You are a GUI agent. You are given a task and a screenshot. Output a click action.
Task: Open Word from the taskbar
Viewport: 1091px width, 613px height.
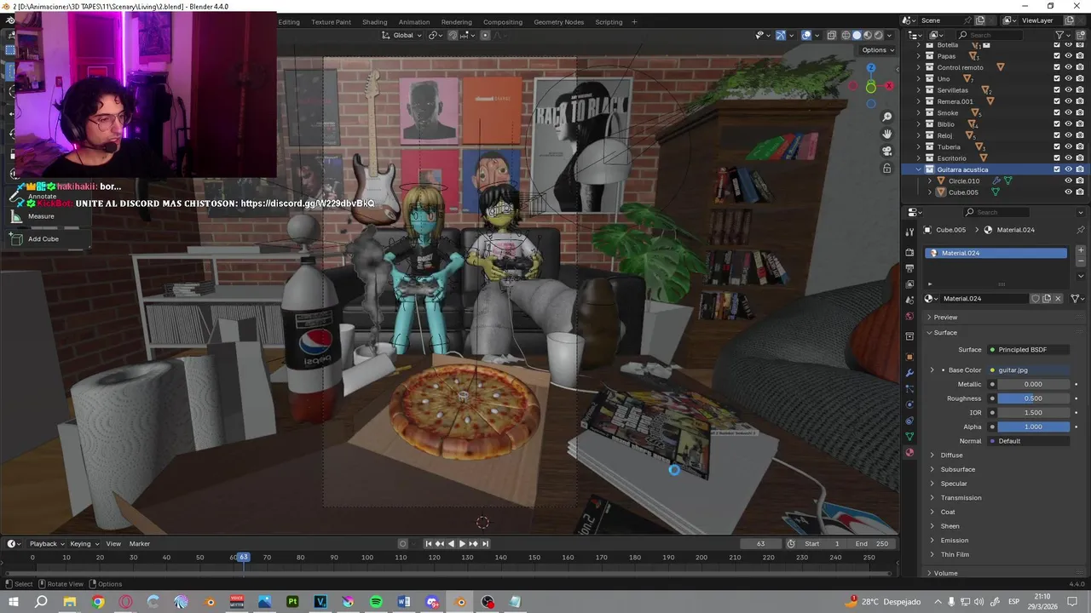(404, 602)
